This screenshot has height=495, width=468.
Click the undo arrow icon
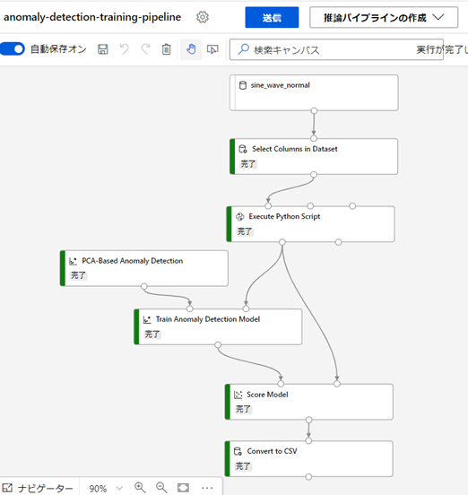[x=124, y=49]
